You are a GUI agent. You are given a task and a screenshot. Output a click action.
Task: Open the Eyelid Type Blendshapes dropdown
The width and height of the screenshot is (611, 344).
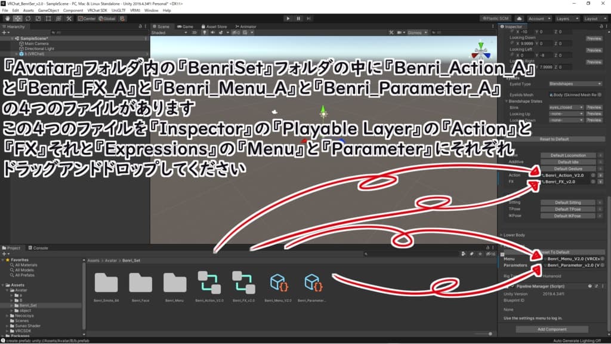575,84
